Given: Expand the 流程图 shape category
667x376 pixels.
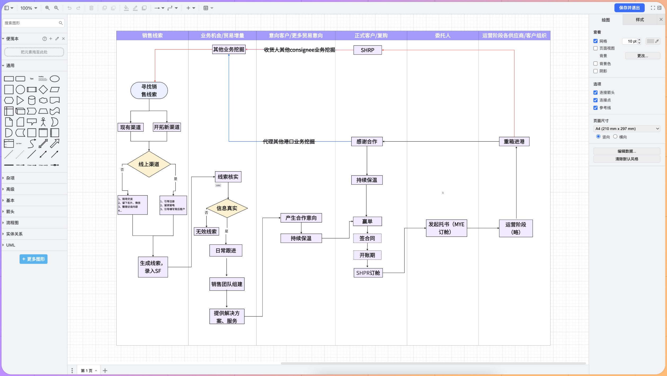Looking at the screenshot, I should tap(34, 223).
